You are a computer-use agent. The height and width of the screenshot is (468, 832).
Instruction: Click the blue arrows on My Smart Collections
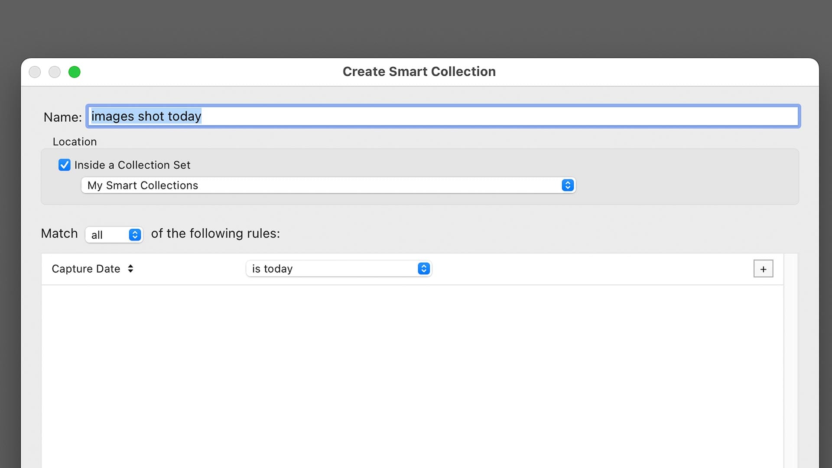pyautogui.click(x=568, y=185)
